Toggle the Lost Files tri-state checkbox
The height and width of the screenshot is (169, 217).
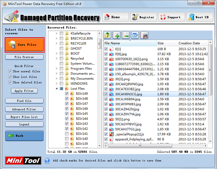61,88
